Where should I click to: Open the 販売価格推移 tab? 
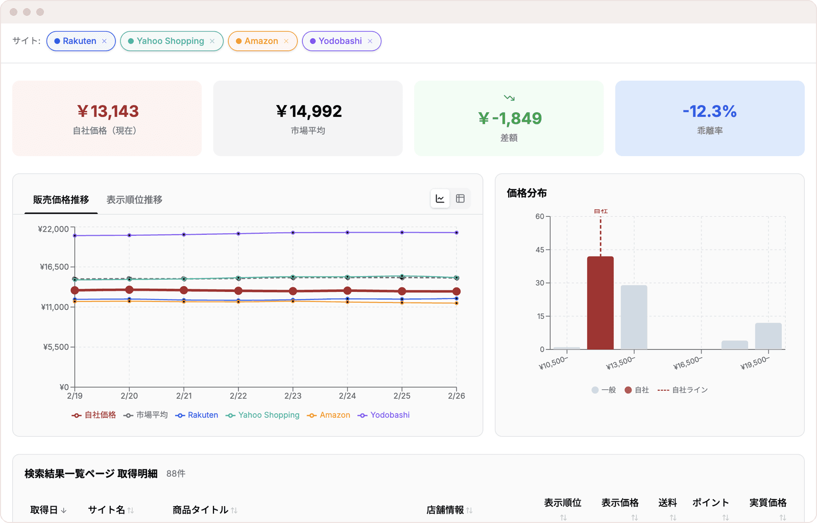(61, 200)
